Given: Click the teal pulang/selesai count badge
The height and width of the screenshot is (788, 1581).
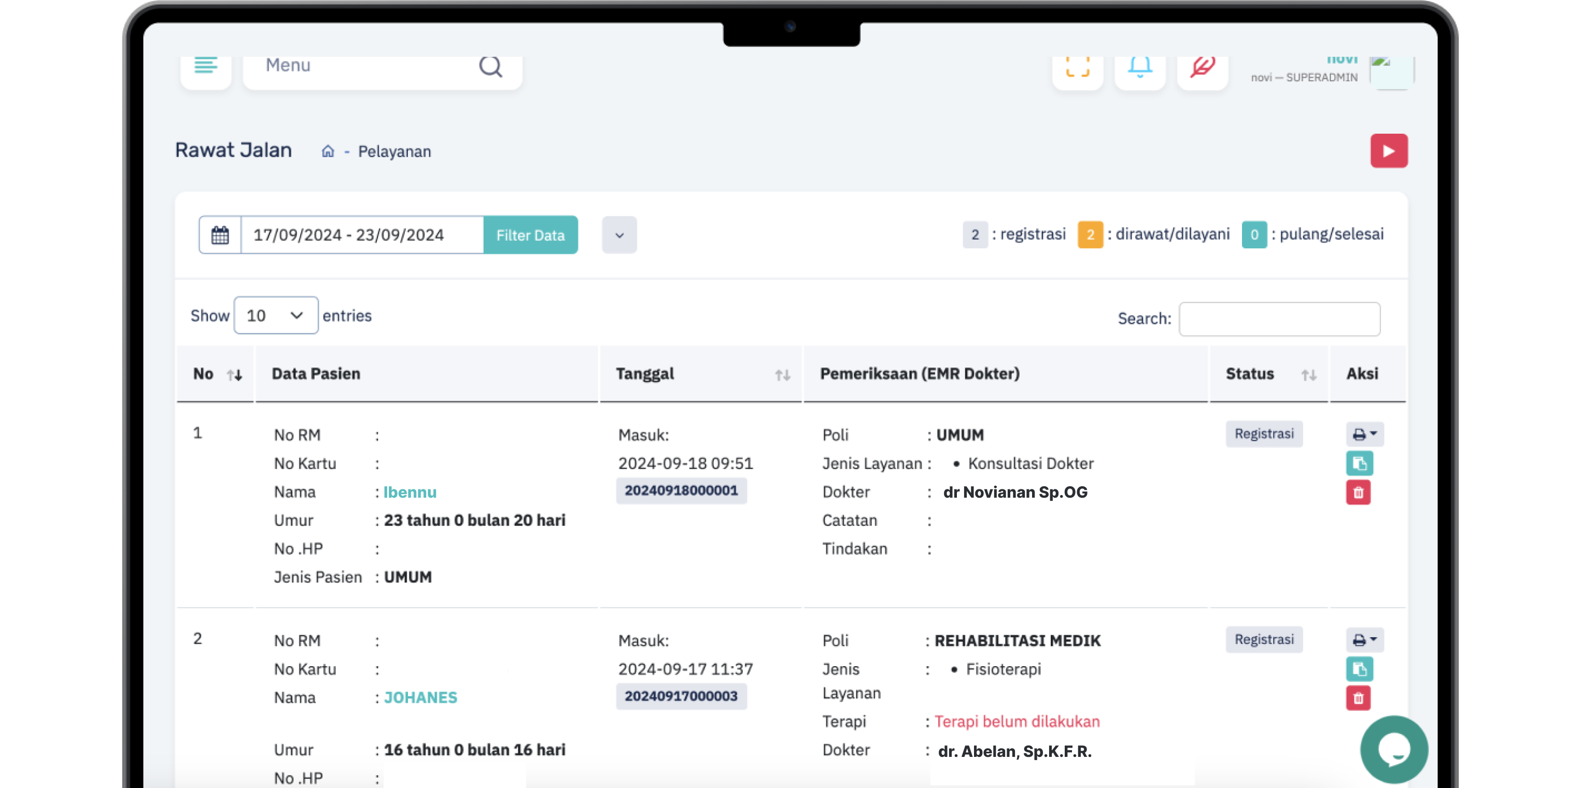Looking at the screenshot, I should (x=1254, y=234).
